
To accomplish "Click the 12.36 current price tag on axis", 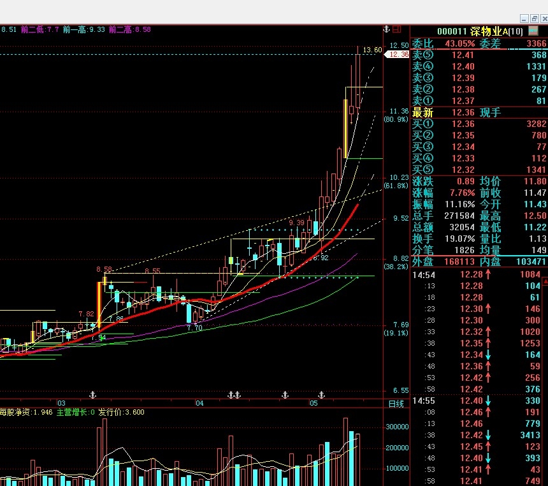I will tap(399, 55).
